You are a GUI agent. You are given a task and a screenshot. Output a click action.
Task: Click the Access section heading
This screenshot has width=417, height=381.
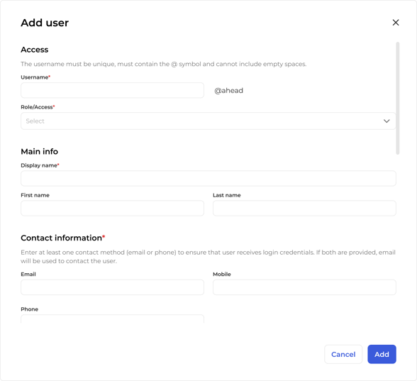[35, 50]
